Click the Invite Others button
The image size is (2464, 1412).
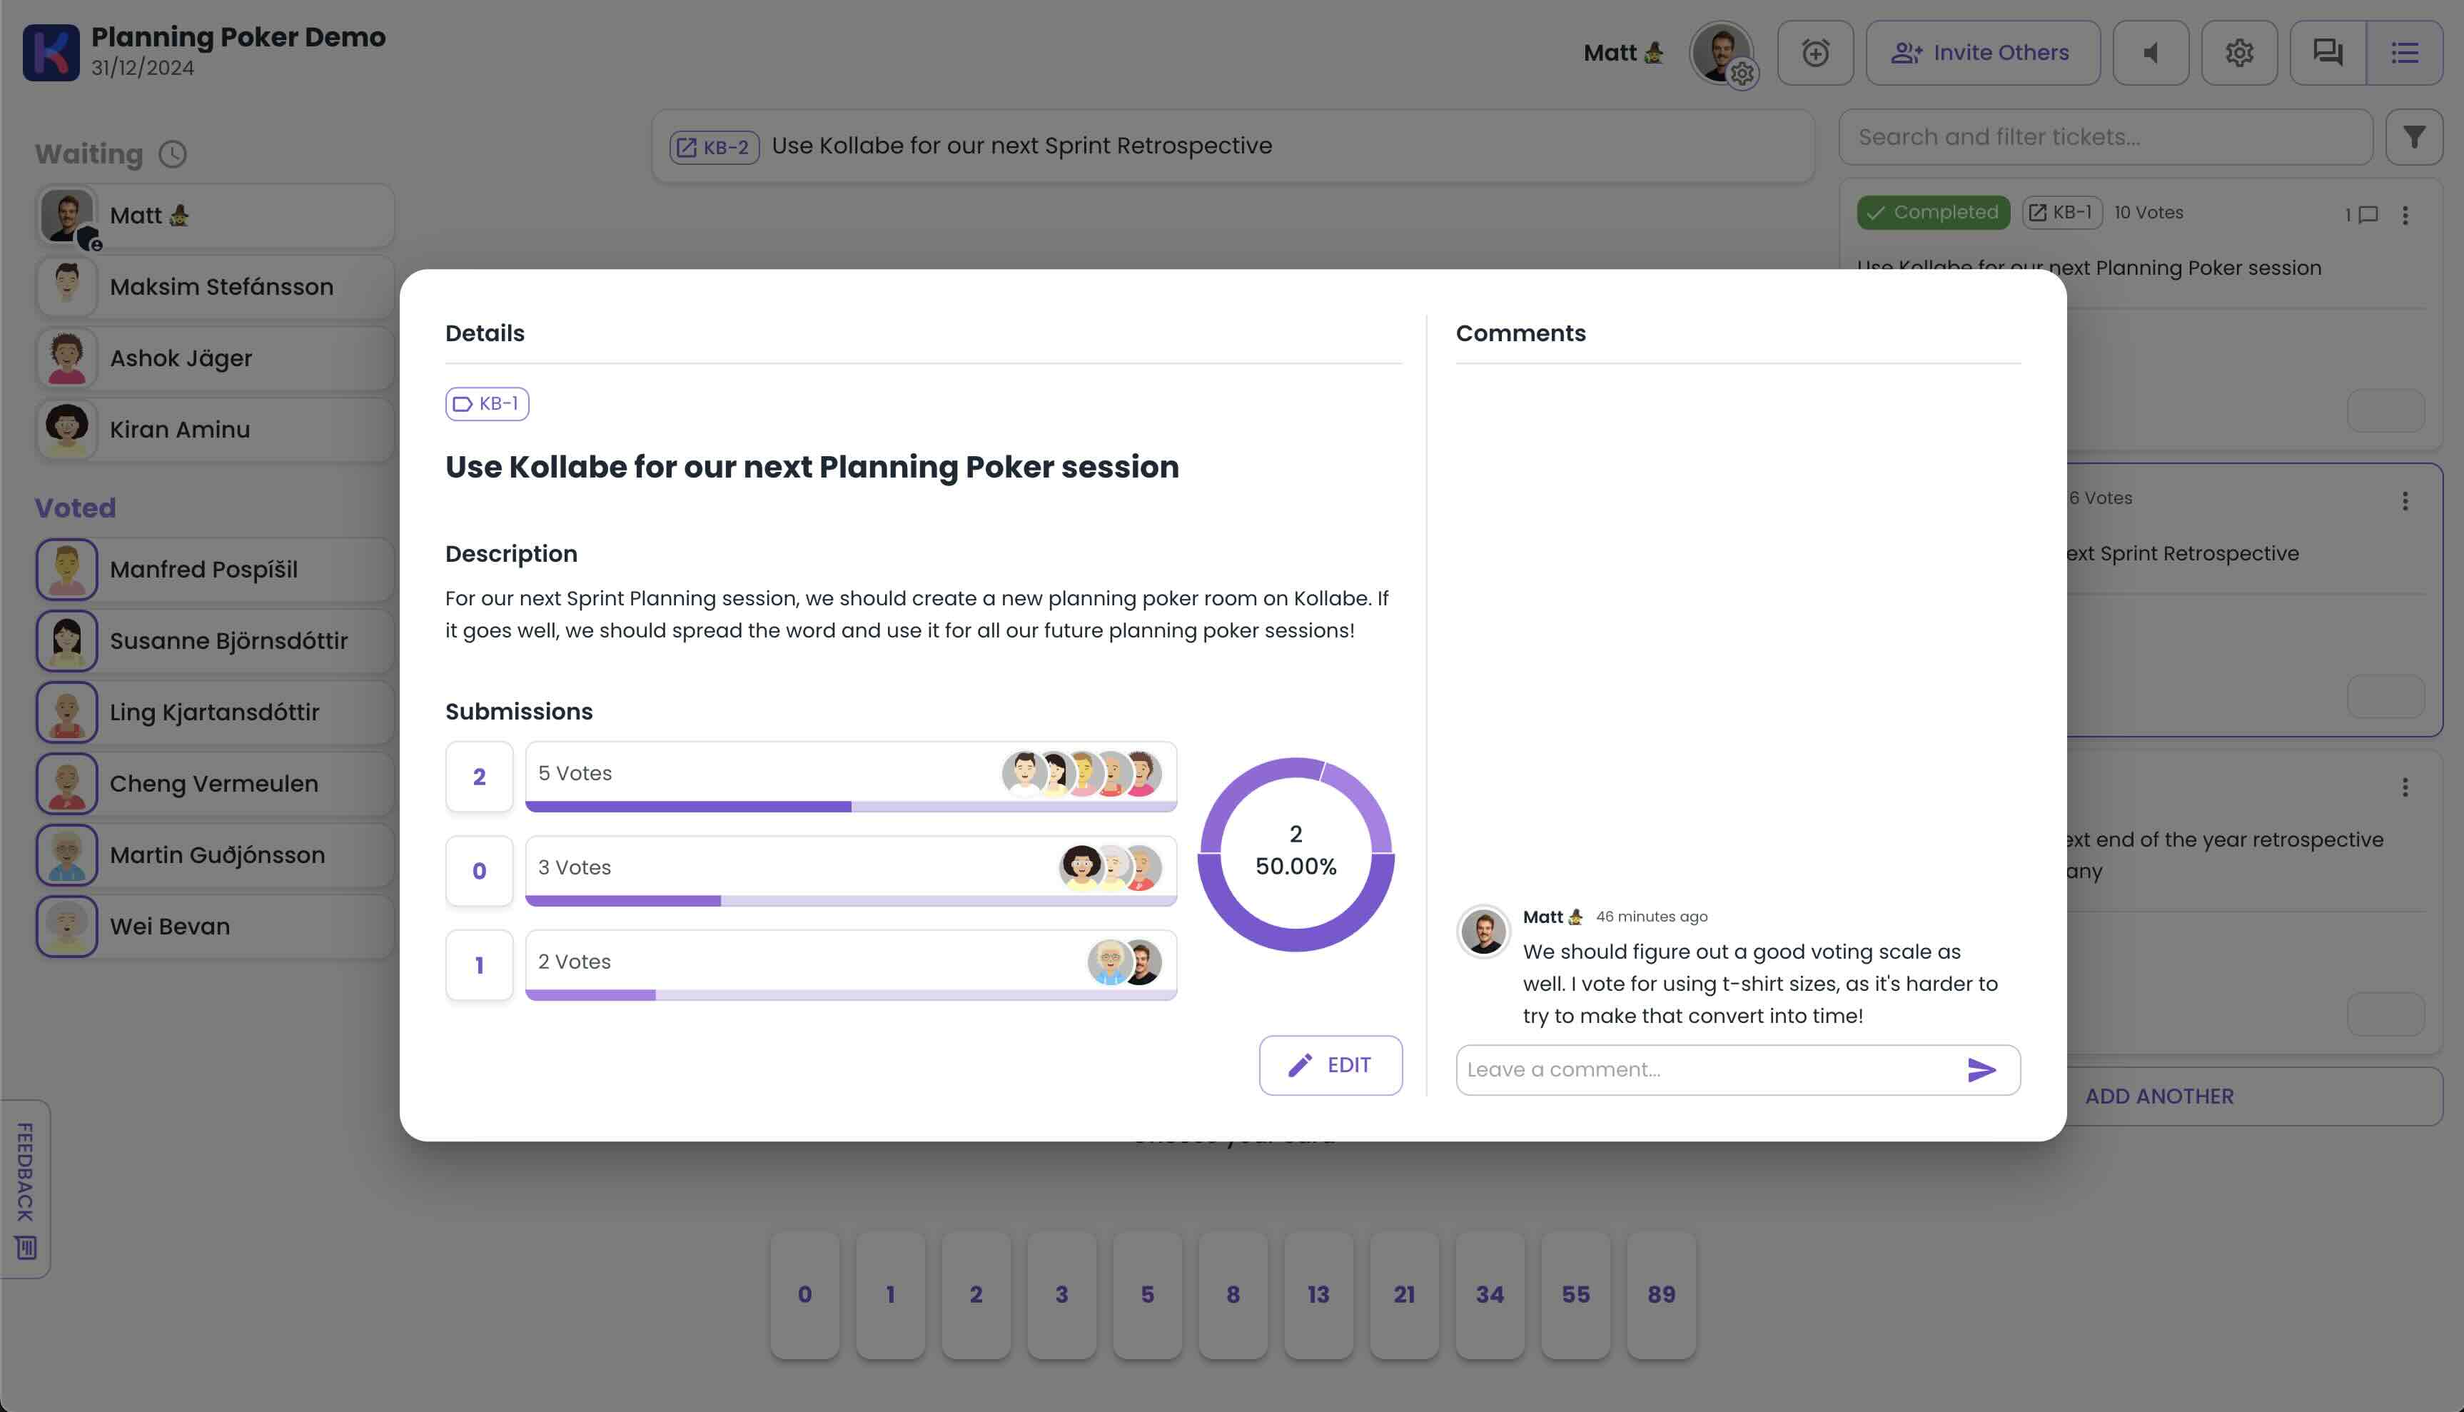tap(1982, 52)
